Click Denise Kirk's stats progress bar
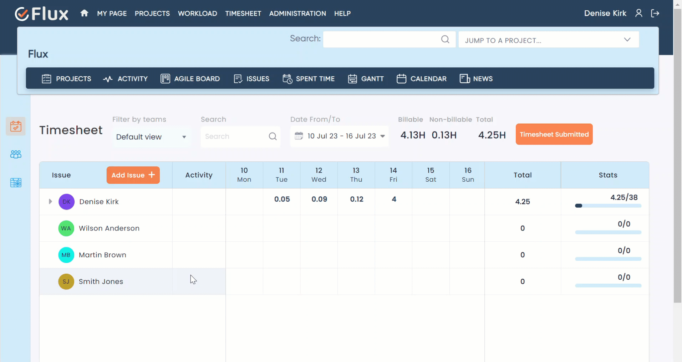This screenshot has height=362, width=682. pyautogui.click(x=608, y=206)
